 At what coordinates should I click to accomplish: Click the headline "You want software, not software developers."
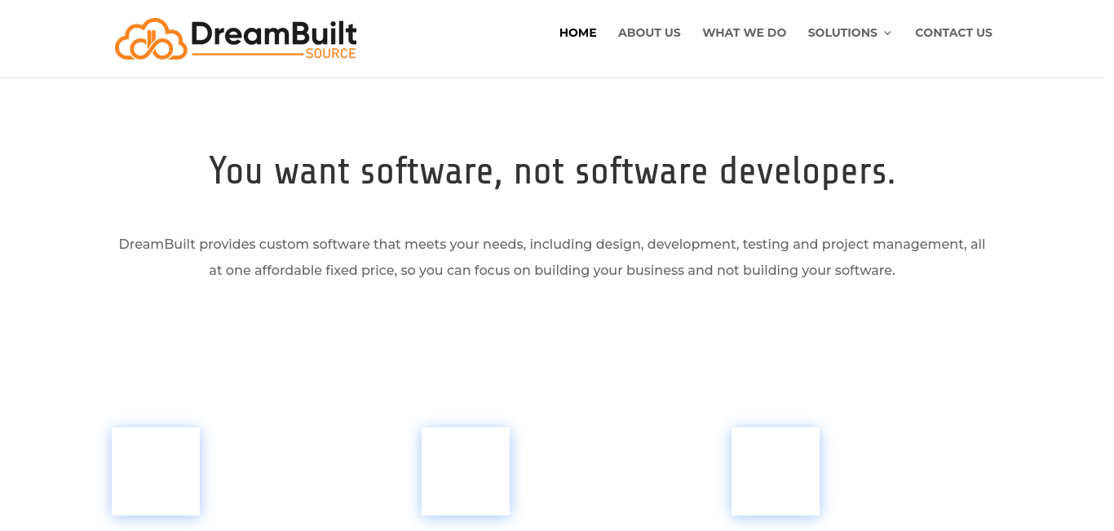(x=552, y=171)
